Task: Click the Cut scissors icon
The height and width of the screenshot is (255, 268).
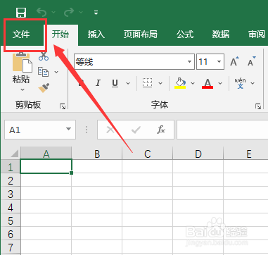Action: pos(44,56)
